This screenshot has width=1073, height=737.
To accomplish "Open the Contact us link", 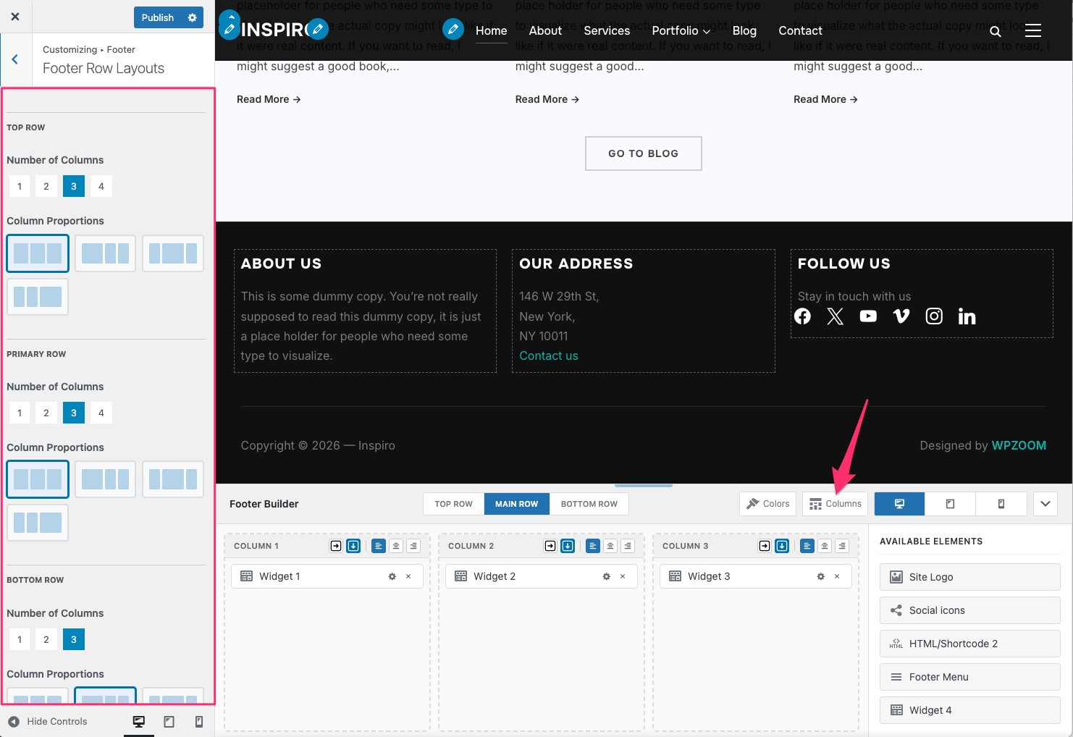I will [x=548, y=355].
